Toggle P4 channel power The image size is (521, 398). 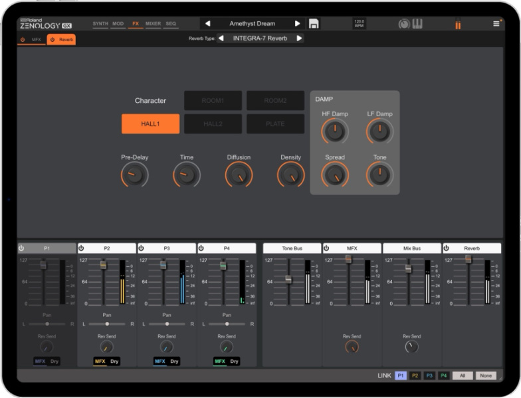point(201,248)
